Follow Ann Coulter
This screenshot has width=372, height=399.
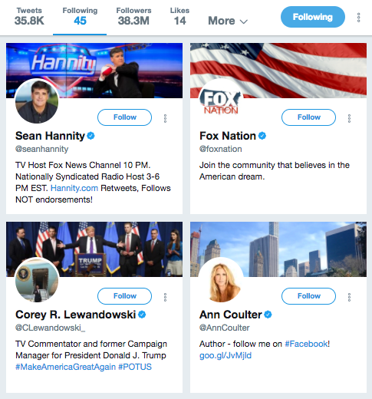(x=308, y=296)
